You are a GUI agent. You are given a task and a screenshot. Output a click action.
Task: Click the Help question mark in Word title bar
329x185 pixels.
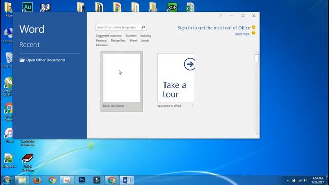click(x=221, y=16)
